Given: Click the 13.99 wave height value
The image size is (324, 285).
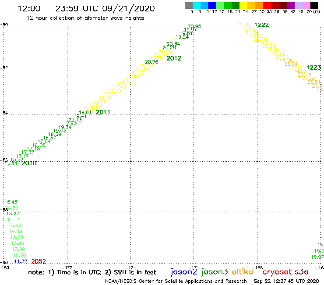Looking at the screenshot, I should coord(18,249).
